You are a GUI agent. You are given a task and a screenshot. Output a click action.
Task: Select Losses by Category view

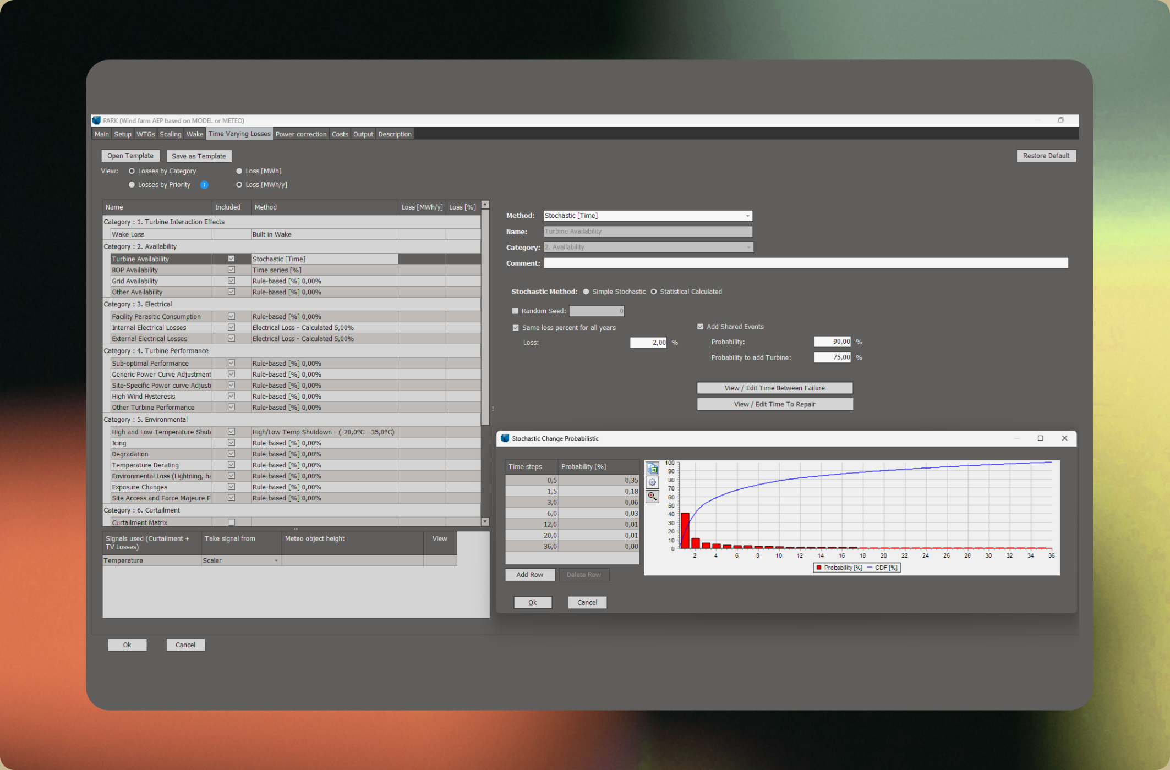coord(132,171)
